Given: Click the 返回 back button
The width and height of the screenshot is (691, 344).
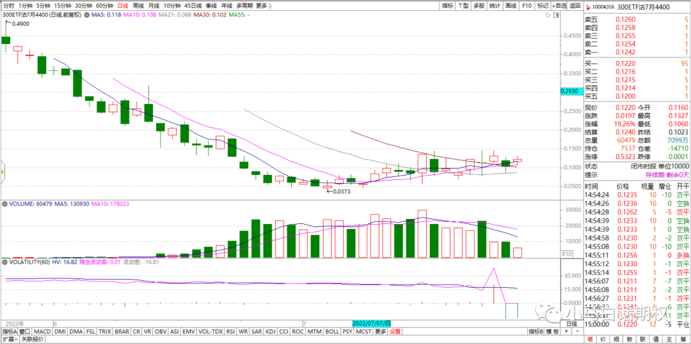Looking at the screenshot, I should tap(575, 6).
